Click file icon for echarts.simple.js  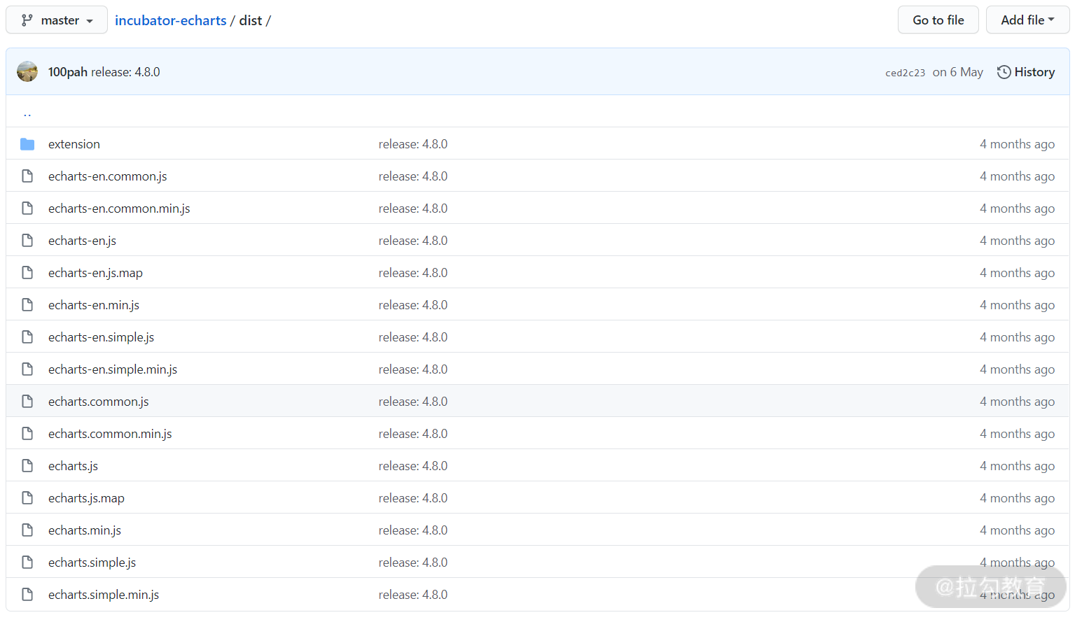point(27,563)
